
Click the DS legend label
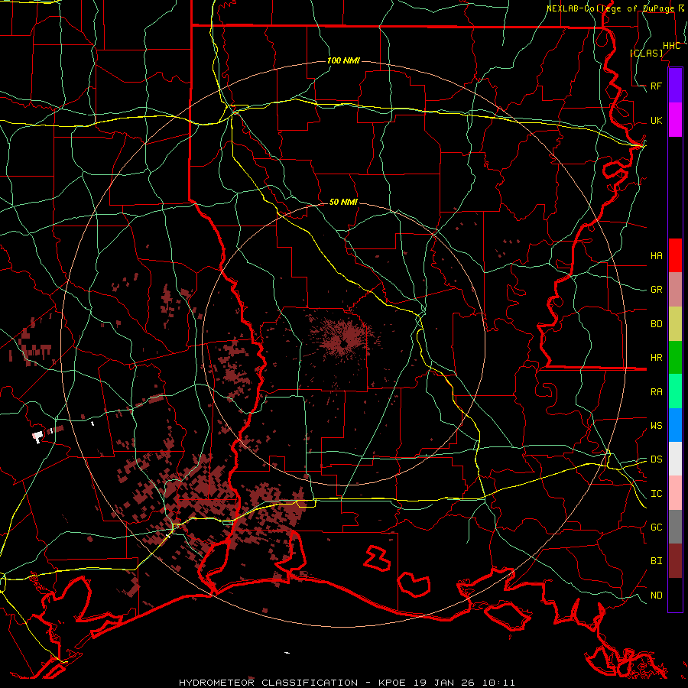click(656, 459)
